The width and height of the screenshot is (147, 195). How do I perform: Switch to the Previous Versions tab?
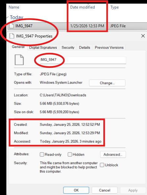pos(109,47)
